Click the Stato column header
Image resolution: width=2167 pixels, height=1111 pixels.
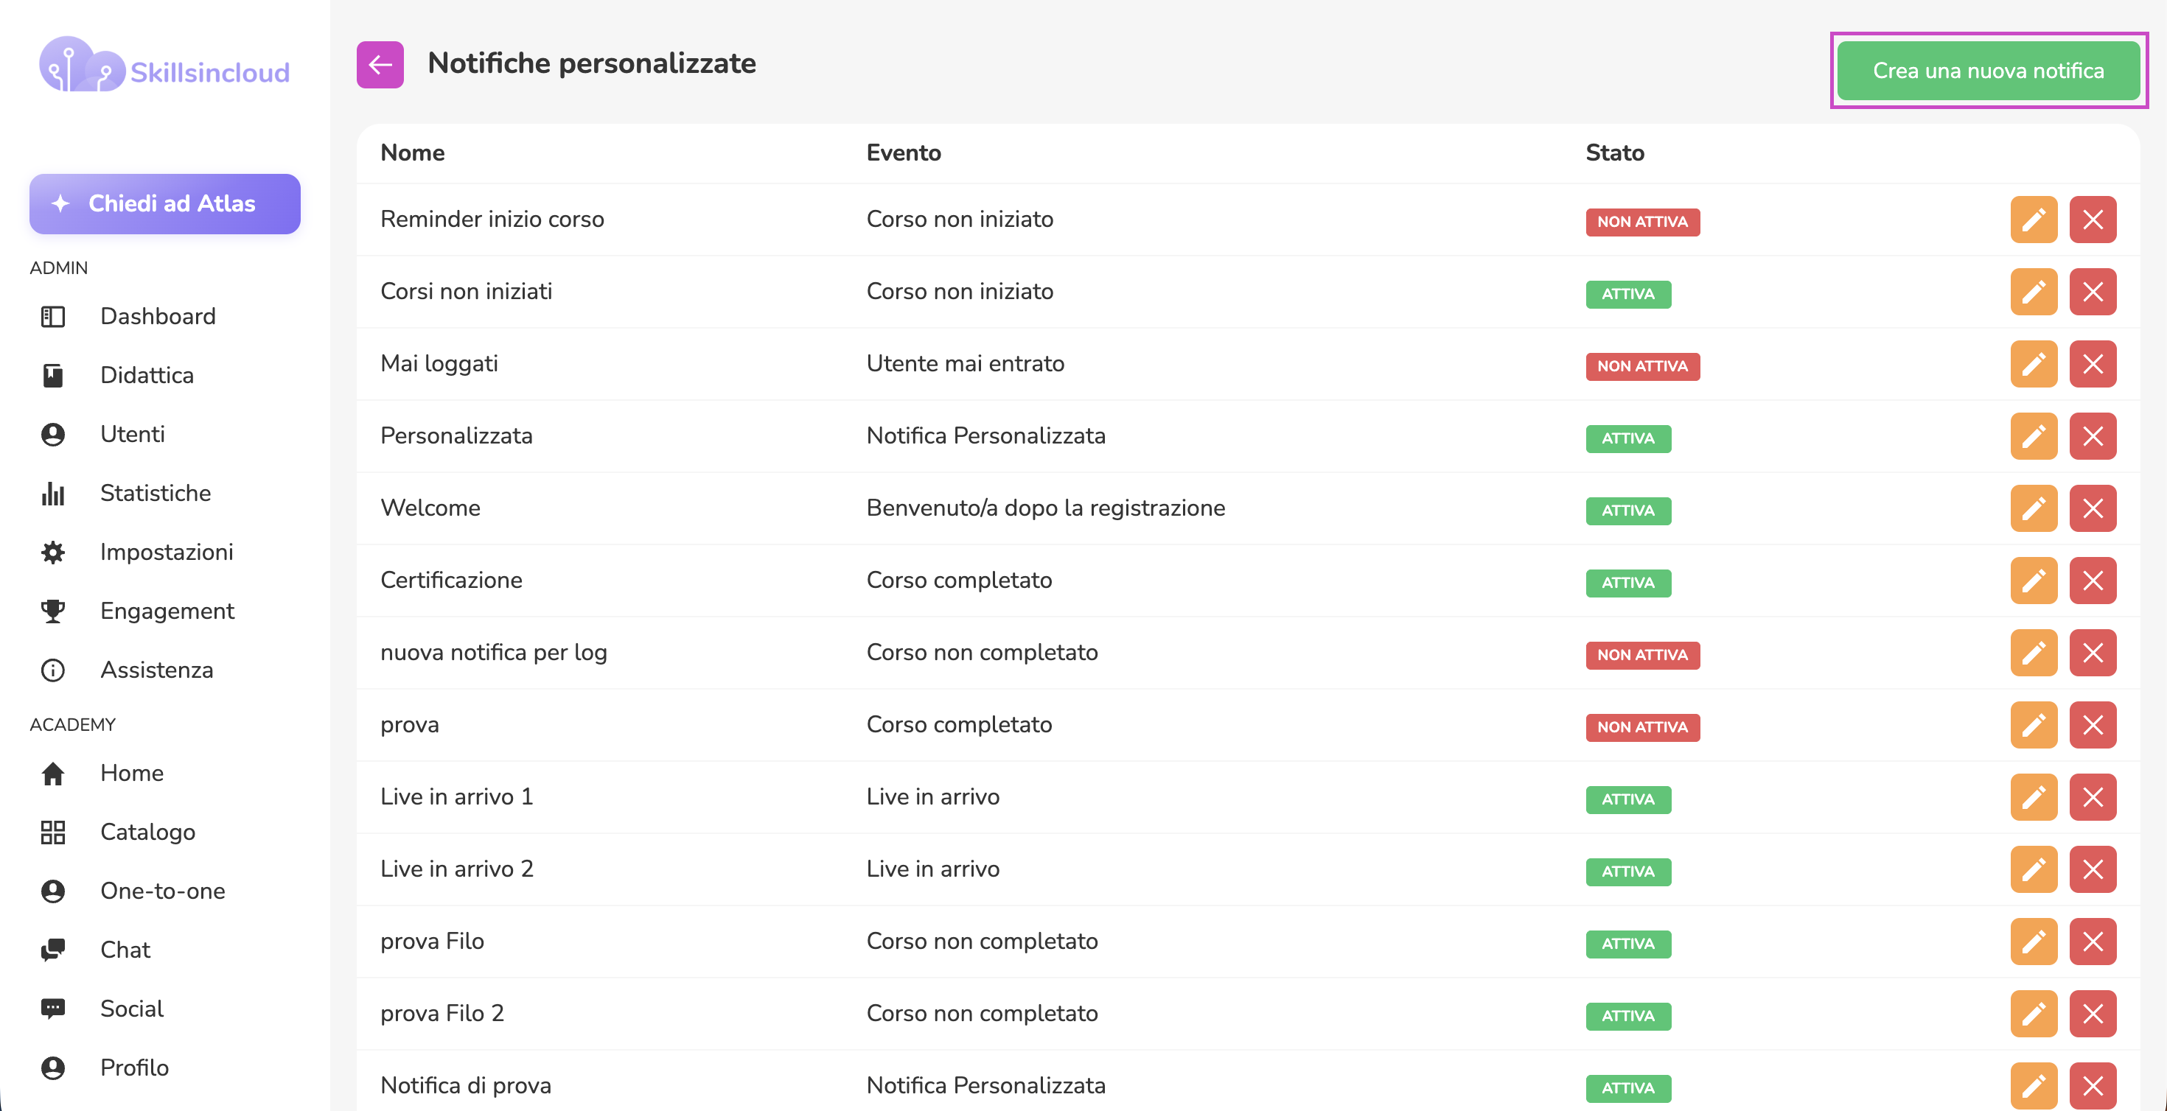coord(1614,153)
